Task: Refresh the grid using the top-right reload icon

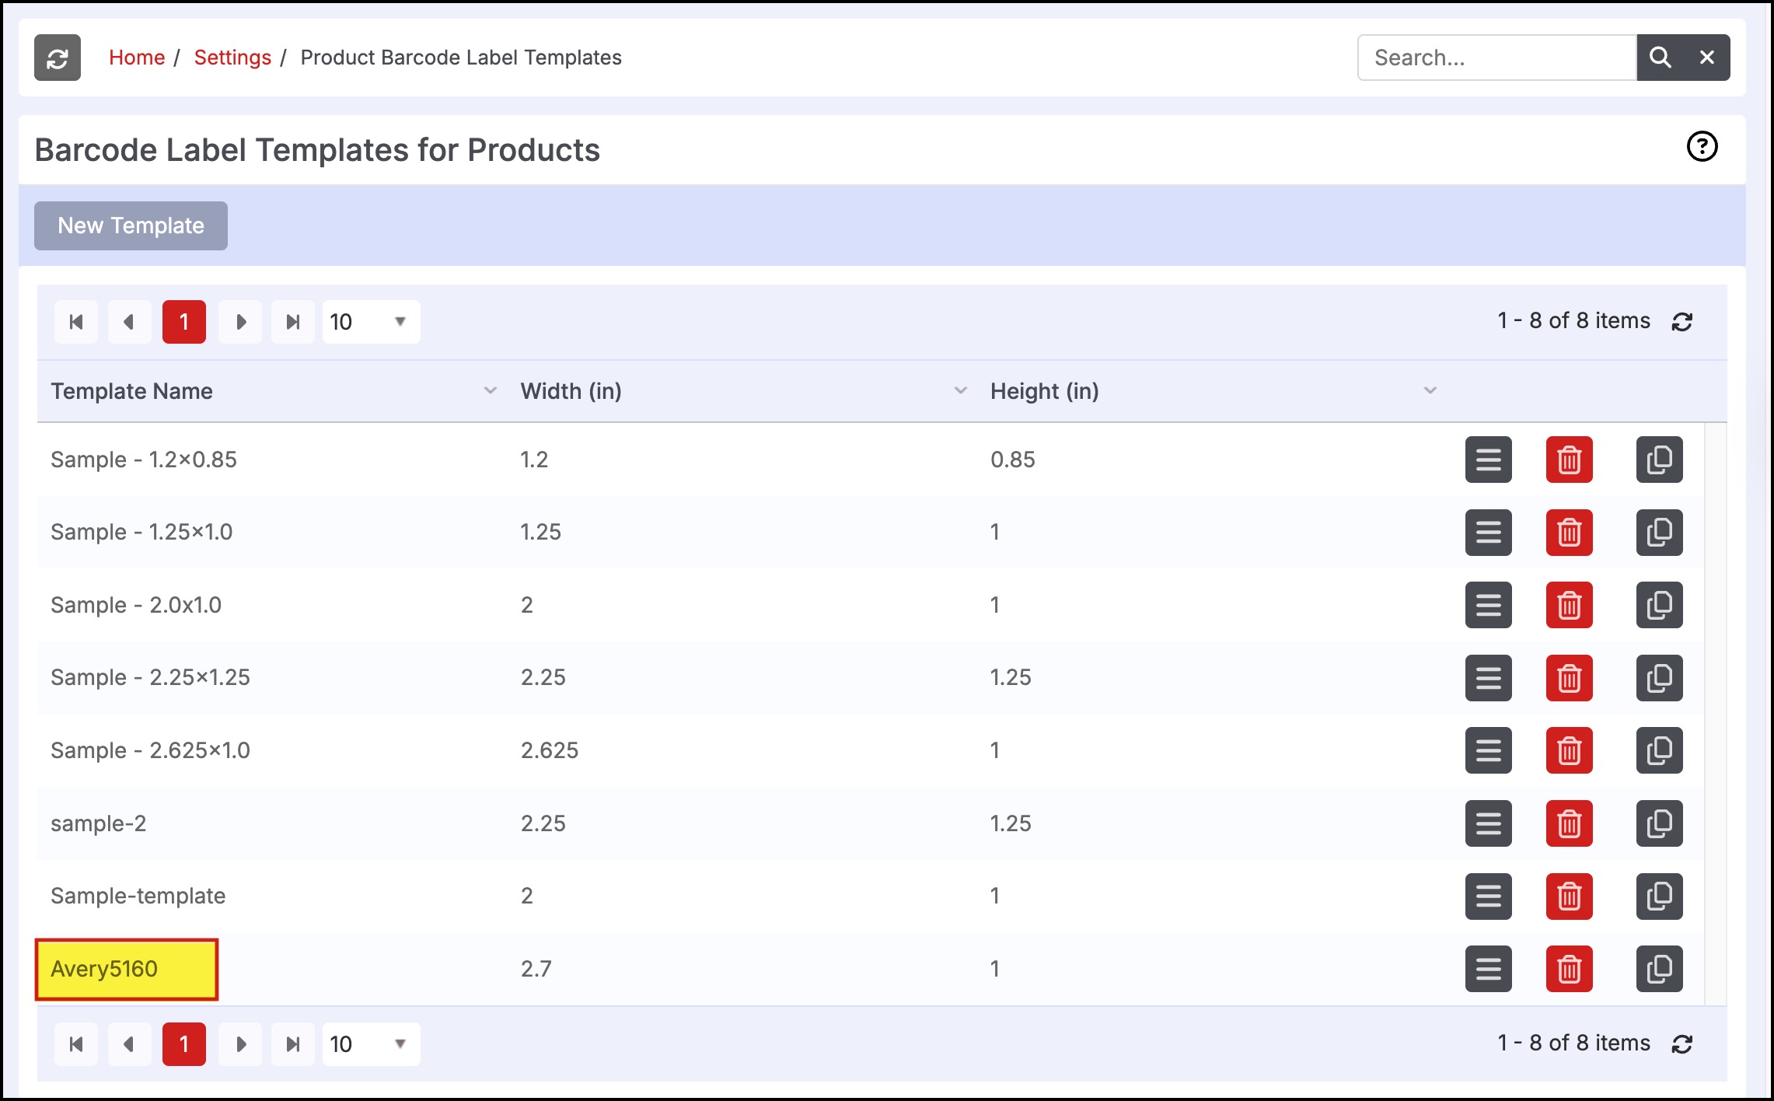Action: tap(1682, 322)
